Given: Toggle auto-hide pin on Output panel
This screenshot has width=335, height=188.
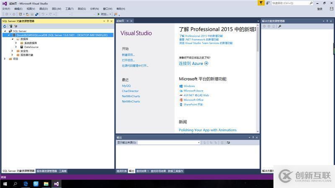Looking at the screenshot, I should [253, 137].
